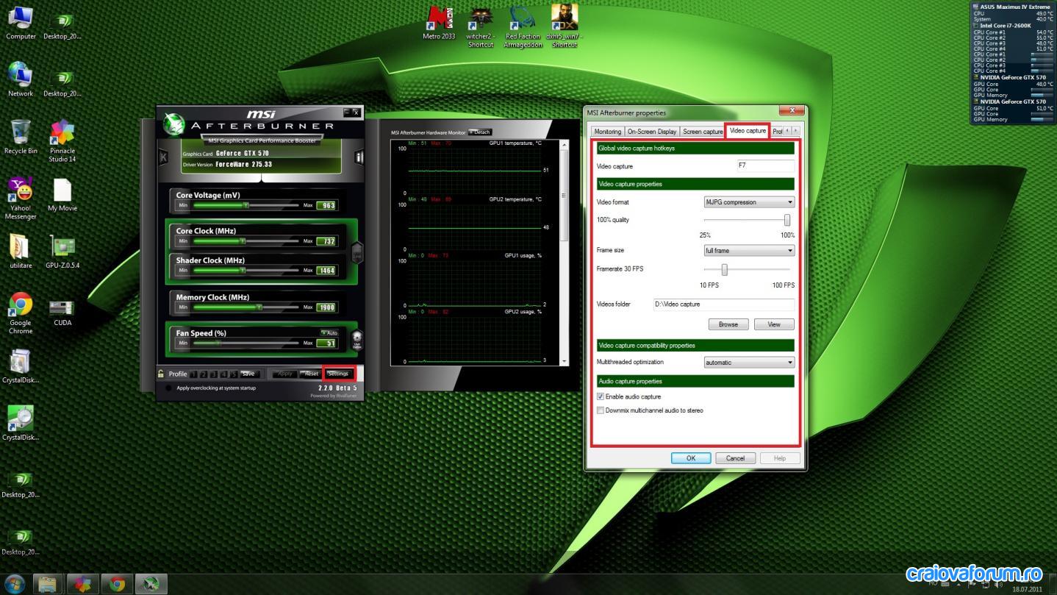Click Cancel in Afterburner properties
The height and width of the screenshot is (595, 1057).
[735, 458]
